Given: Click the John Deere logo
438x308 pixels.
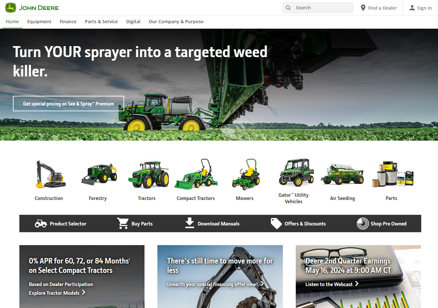Looking at the screenshot, I should 32,7.
